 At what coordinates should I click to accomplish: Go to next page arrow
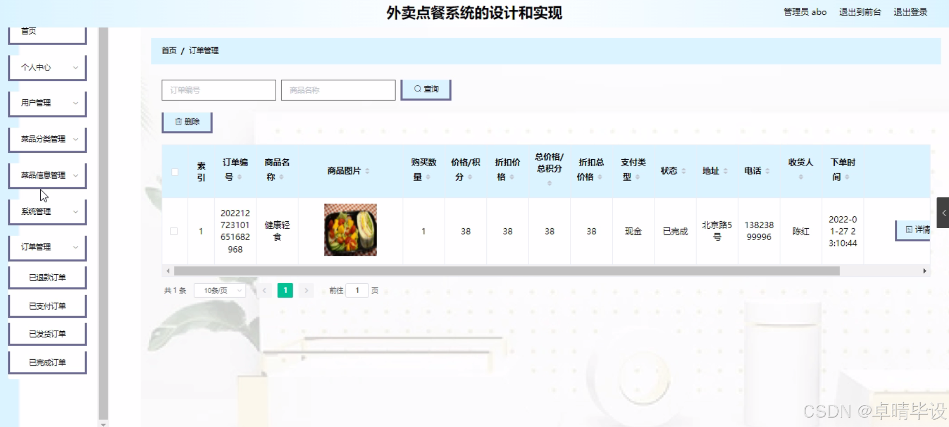pos(306,291)
